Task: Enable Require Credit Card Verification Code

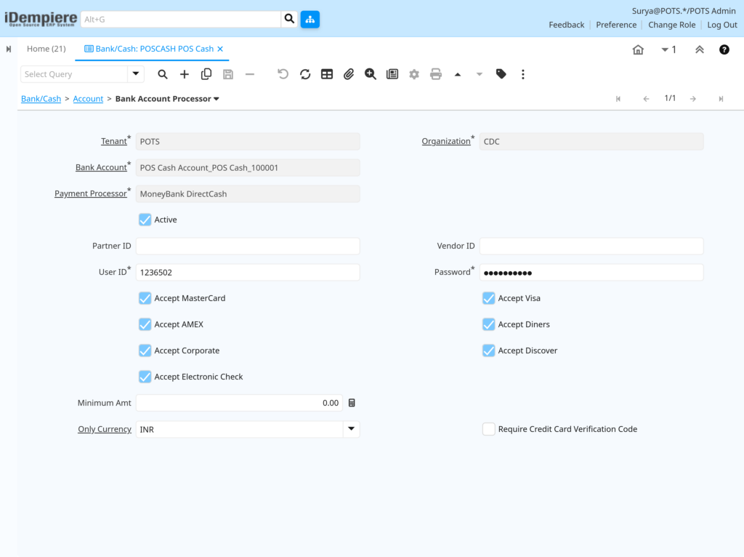Action: 488,429
